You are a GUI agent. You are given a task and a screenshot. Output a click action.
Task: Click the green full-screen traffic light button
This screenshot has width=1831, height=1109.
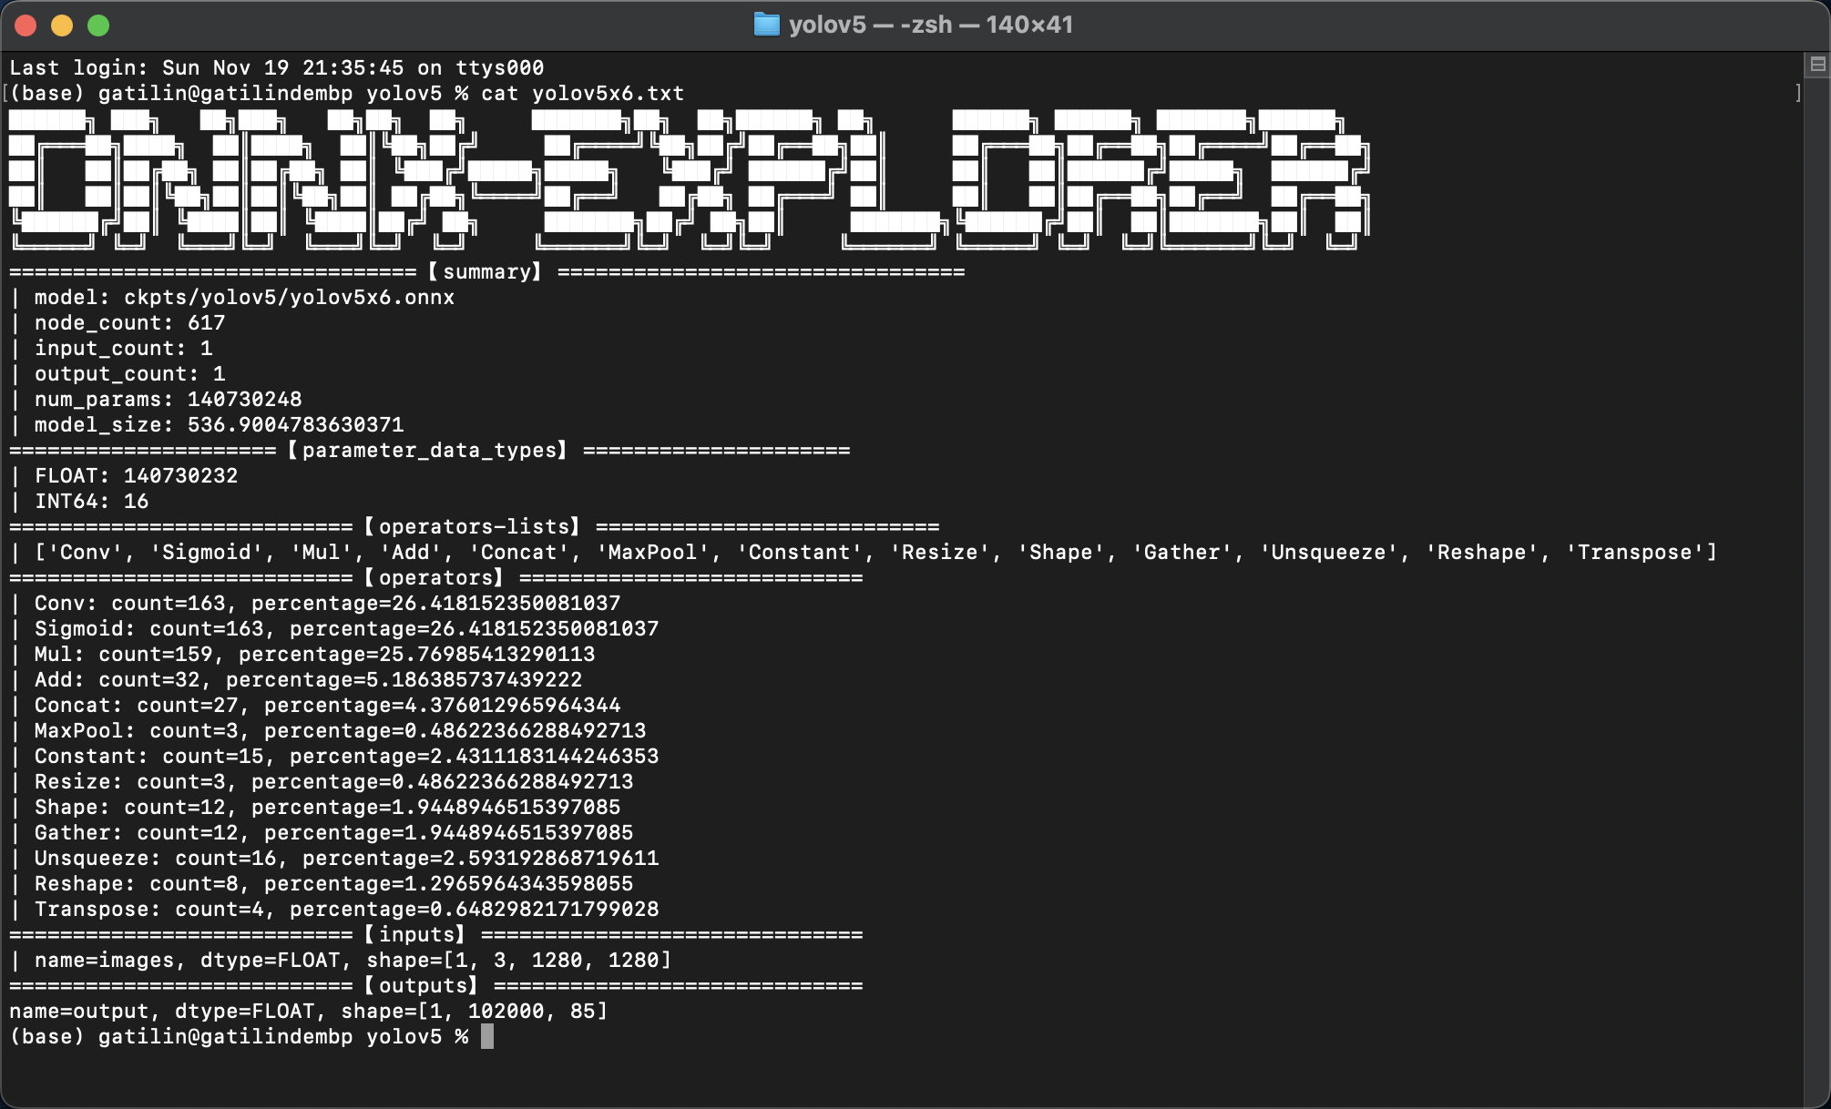pos(97,27)
